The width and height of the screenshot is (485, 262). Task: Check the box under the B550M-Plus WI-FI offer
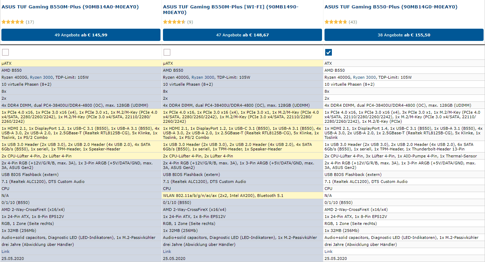point(167,52)
